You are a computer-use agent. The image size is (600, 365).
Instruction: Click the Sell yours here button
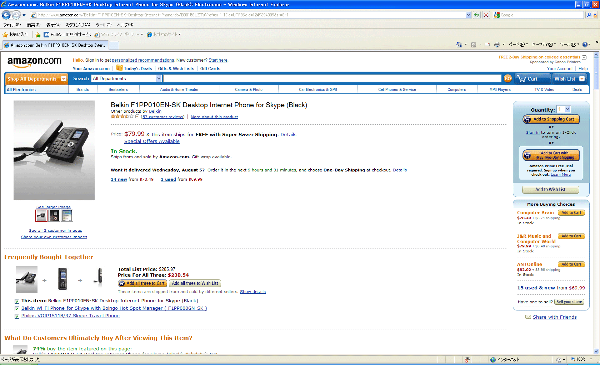coord(569,302)
